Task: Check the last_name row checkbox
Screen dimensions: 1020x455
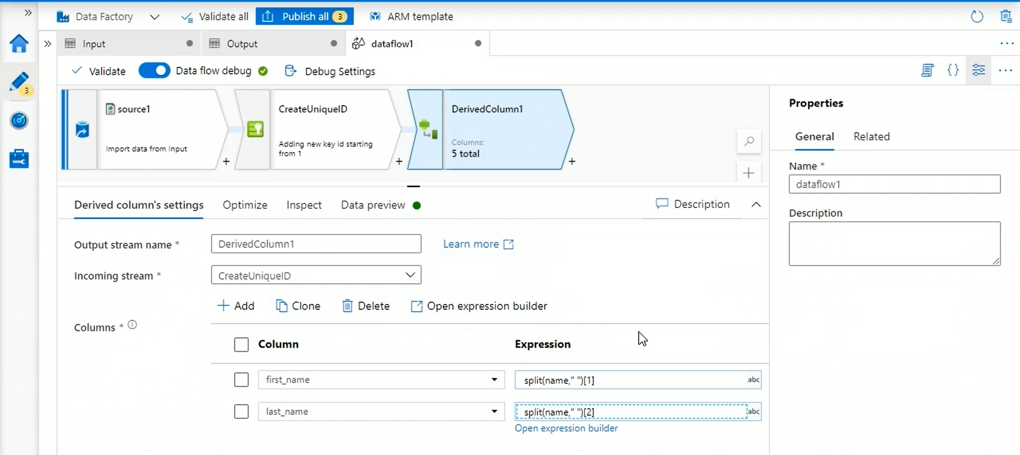Action: pos(241,412)
